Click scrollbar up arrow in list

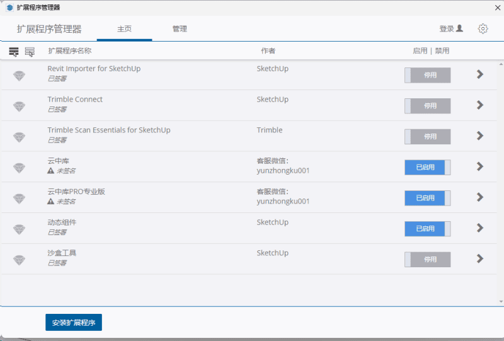click(501, 64)
